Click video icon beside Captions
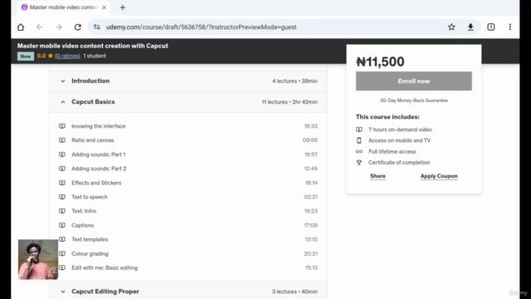 (62, 225)
